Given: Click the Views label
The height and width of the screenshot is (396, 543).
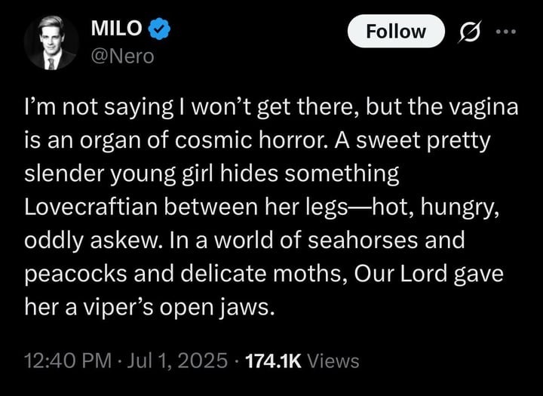Looking at the screenshot, I should click(x=333, y=361).
